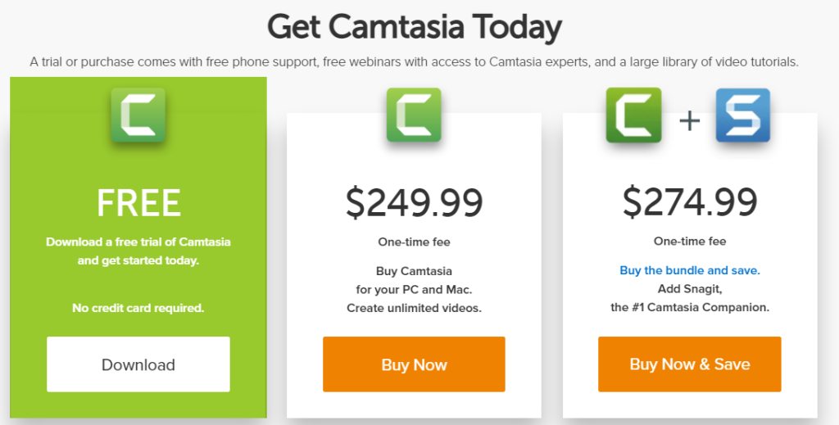Viewport: 839px width, 425px height.
Task: Select the $249.99 price text
Action: 414,202
